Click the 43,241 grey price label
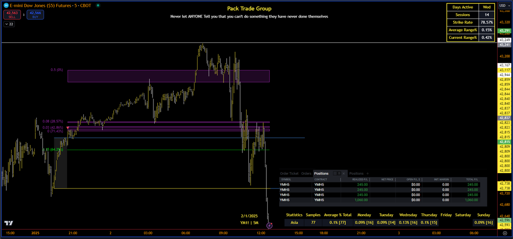This screenshot has width=513, height=239. coord(504,44)
